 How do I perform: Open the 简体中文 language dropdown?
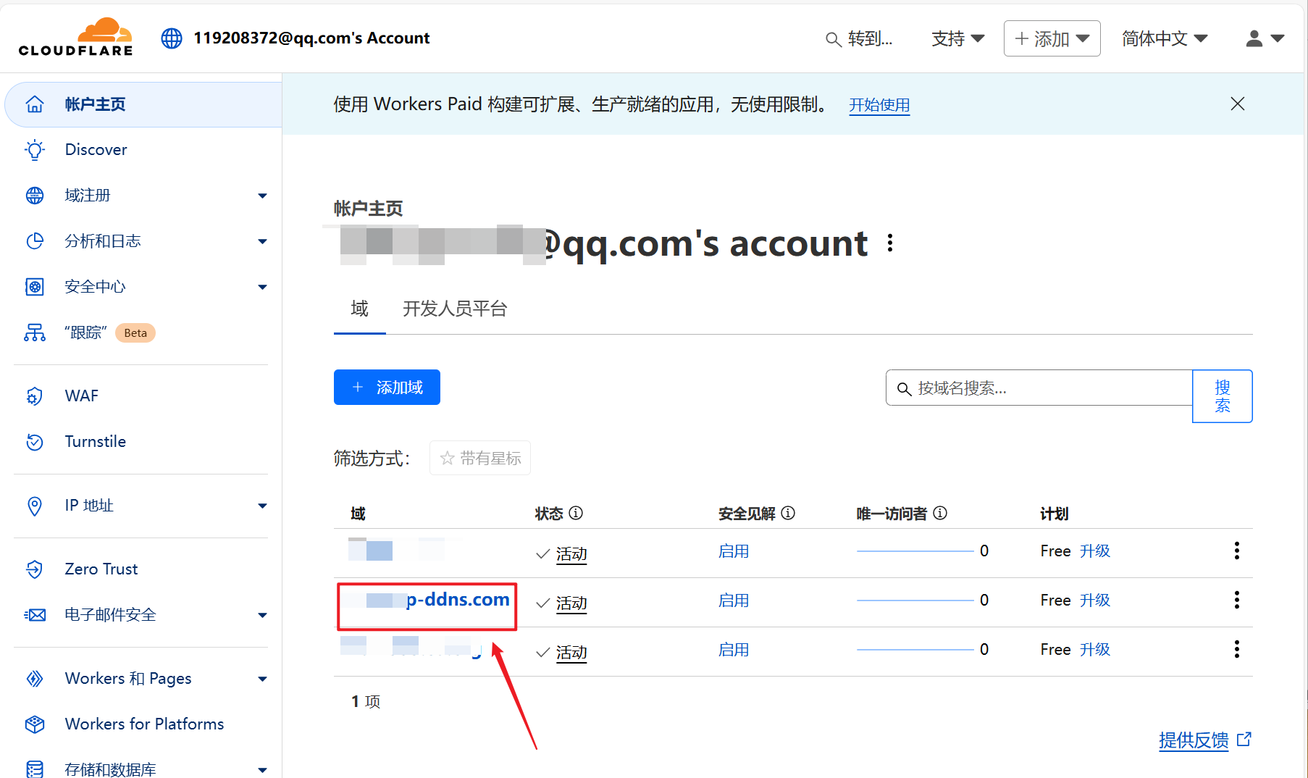pyautogui.click(x=1165, y=38)
